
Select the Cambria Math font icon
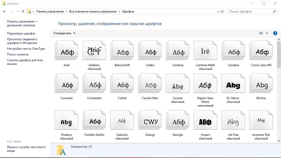coord(205,50)
